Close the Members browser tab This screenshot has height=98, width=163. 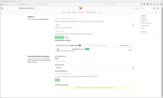coord(18,1)
